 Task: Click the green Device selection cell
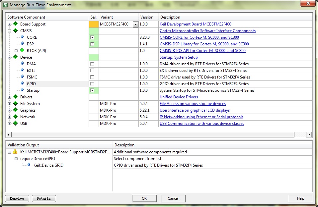(94, 58)
